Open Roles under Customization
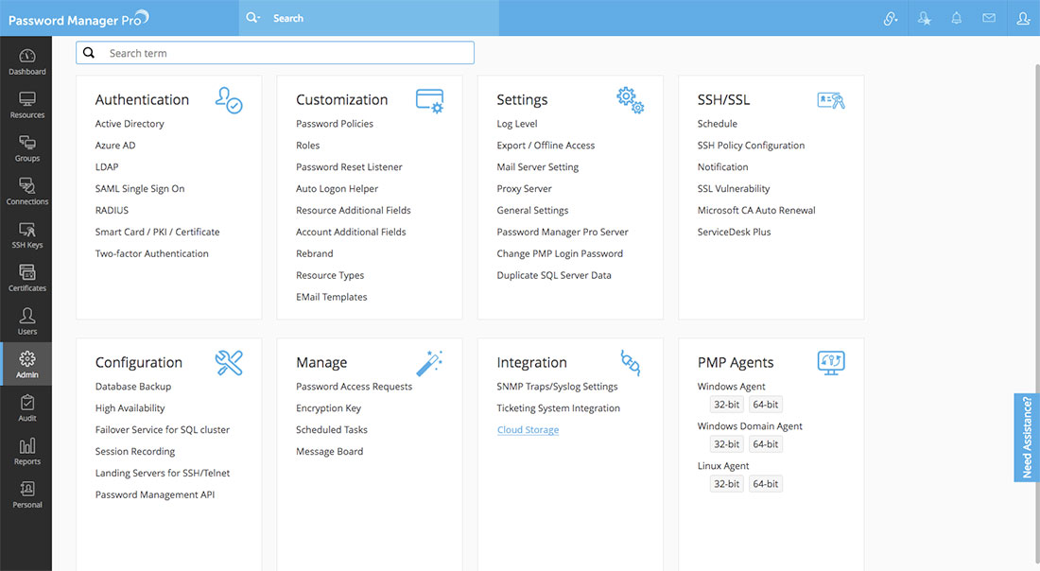 click(308, 146)
